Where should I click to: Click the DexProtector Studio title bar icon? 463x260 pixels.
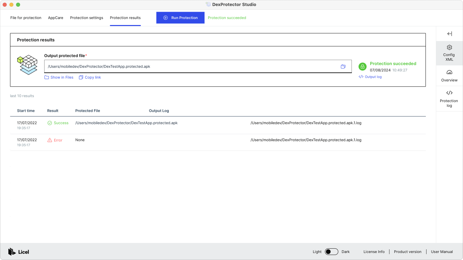coord(208,4)
